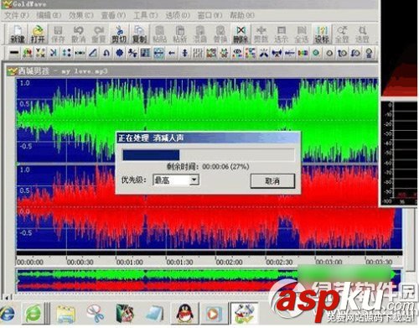Click the black horizontal bar effect icon

click(x=14, y=53)
